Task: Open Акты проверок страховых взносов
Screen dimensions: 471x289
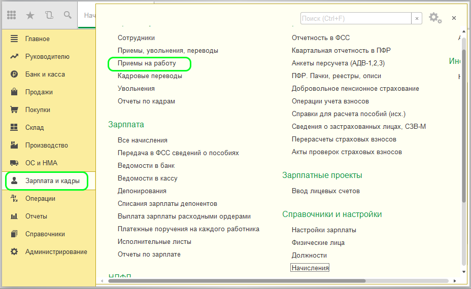Action: (347, 152)
